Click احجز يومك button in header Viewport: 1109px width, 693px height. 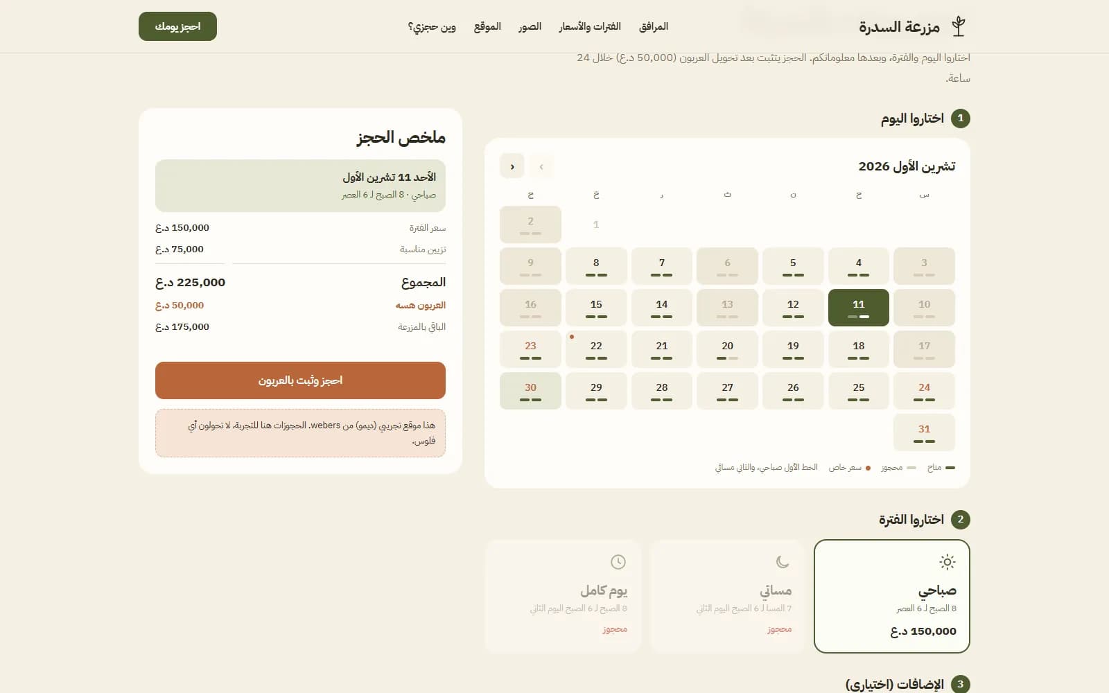[x=177, y=26]
